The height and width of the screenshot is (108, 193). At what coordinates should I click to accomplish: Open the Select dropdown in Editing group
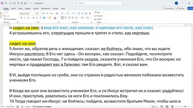click(98, 19)
